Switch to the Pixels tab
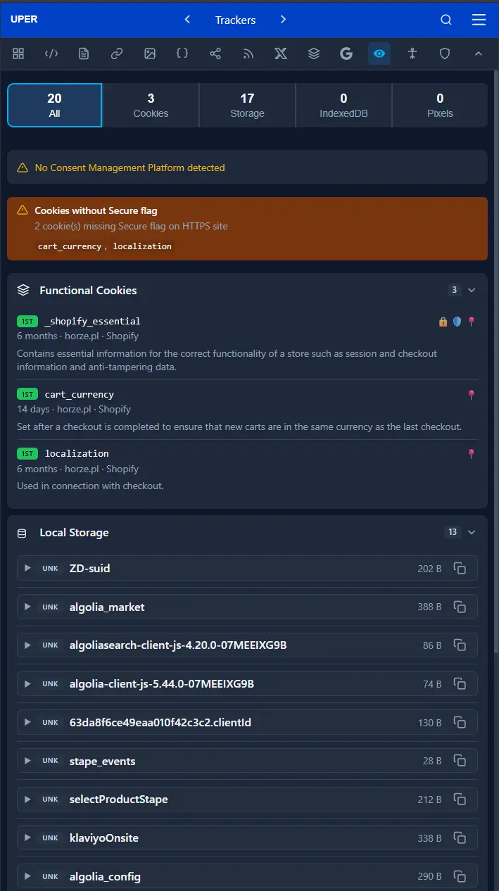 [440, 105]
